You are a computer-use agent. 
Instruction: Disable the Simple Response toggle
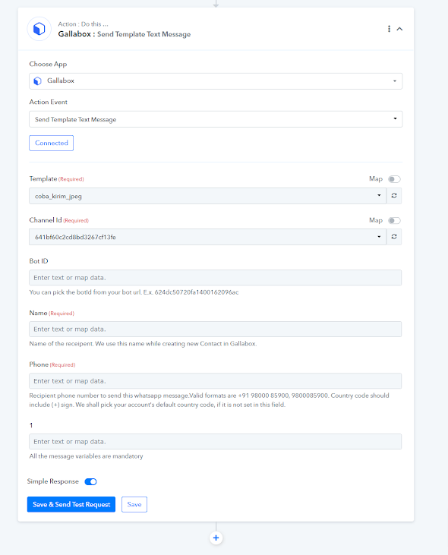(90, 481)
